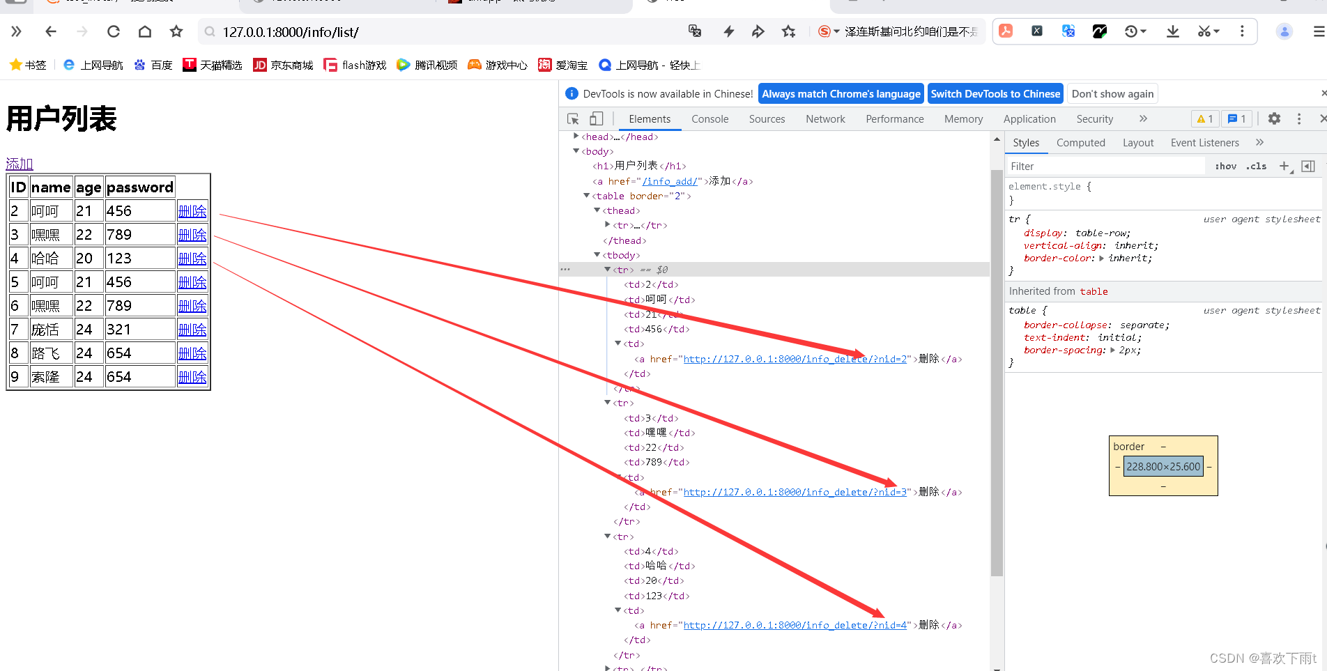Screen dimensions: 1327x671
Task: Toggle the device toolbar emulation
Action: click(597, 118)
